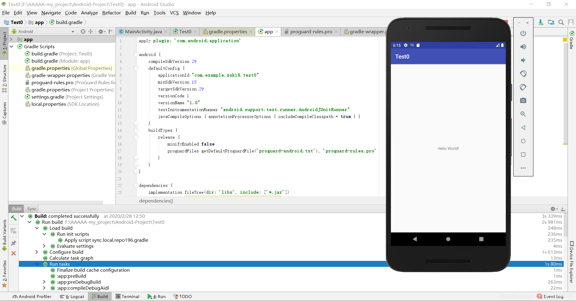Tap phone screen recents navigation button
The width and height of the screenshot is (576, 301).
(x=481, y=239)
